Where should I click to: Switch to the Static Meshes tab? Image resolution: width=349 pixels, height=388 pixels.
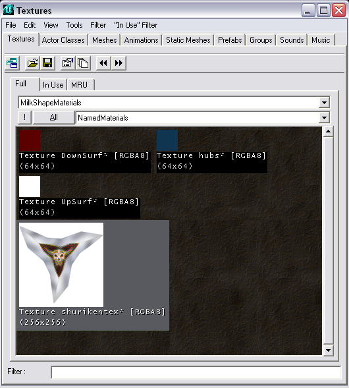(188, 40)
